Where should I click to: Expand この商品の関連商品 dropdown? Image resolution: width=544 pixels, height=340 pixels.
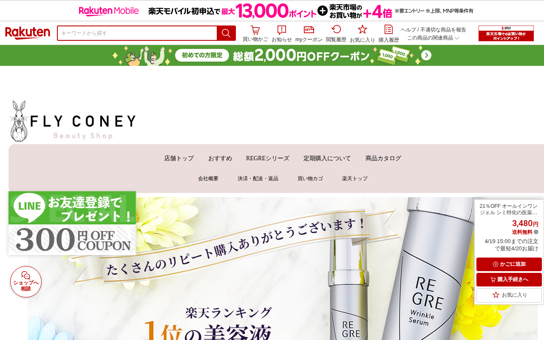click(433, 38)
